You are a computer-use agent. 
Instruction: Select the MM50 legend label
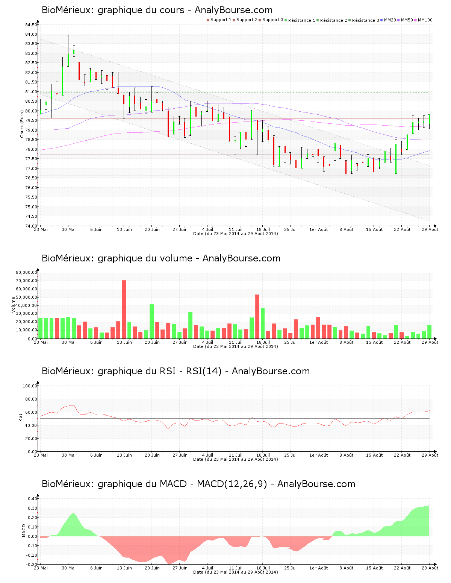(x=407, y=20)
